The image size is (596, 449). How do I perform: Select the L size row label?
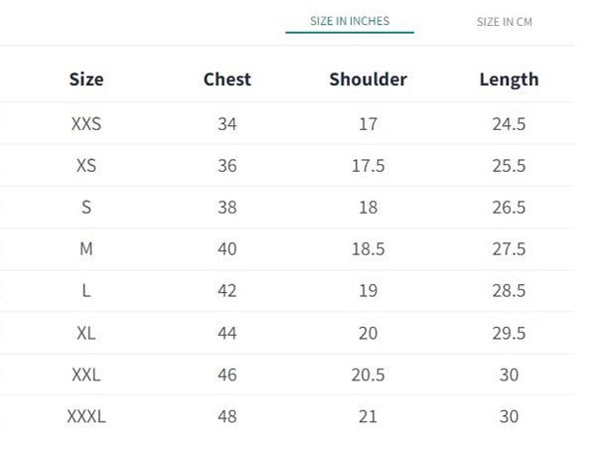pos(86,291)
